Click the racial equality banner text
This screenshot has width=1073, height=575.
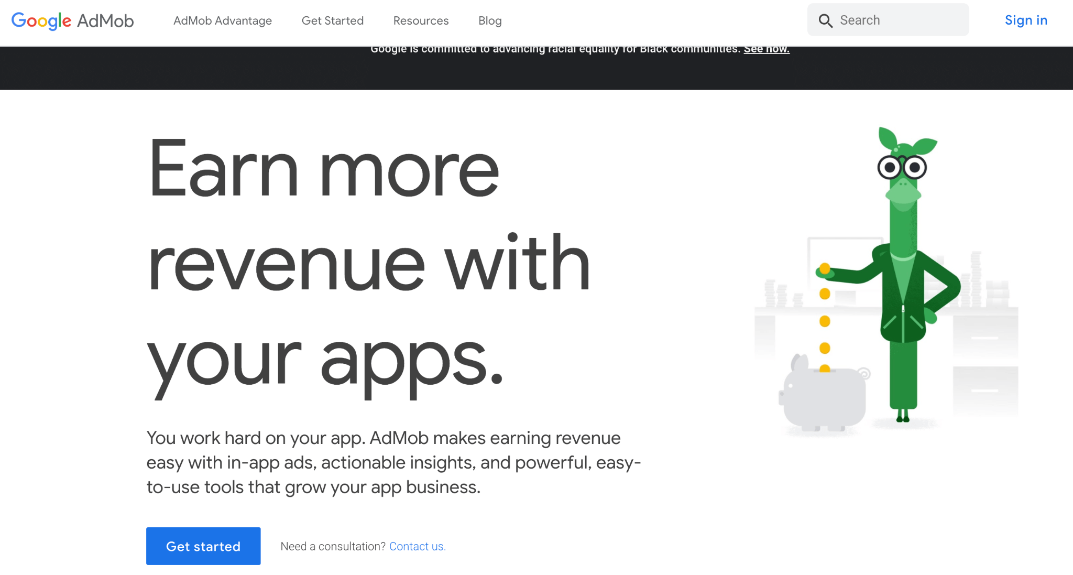pyautogui.click(x=555, y=49)
